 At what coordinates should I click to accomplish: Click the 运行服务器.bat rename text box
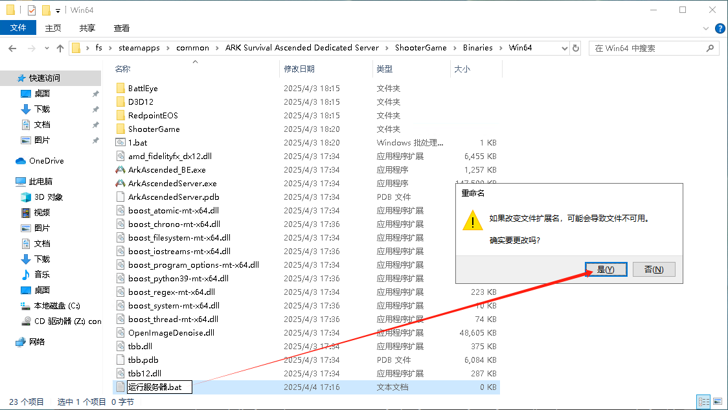tap(160, 387)
